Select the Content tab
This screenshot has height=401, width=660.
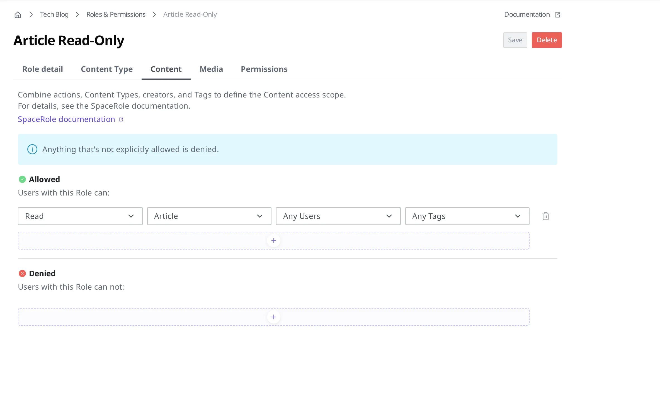click(166, 69)
